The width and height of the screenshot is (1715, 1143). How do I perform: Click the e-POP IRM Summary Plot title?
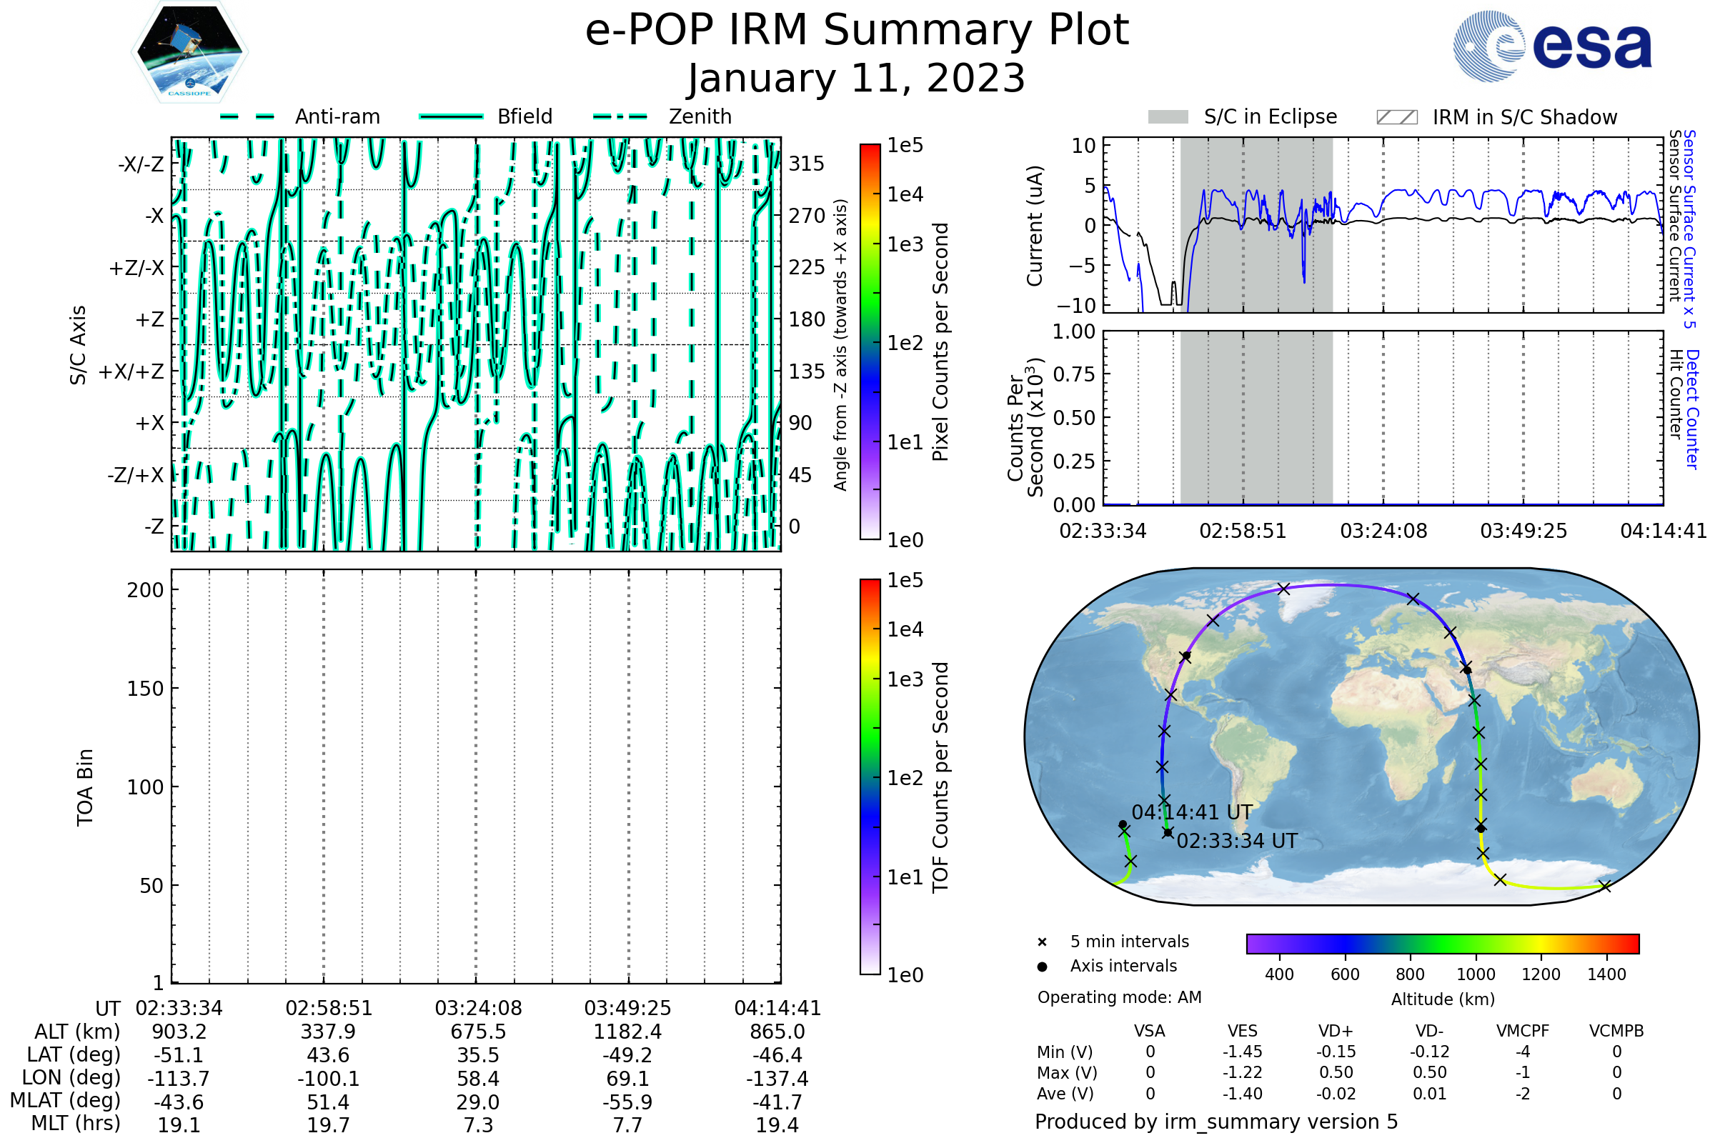[x=857, y=31]
